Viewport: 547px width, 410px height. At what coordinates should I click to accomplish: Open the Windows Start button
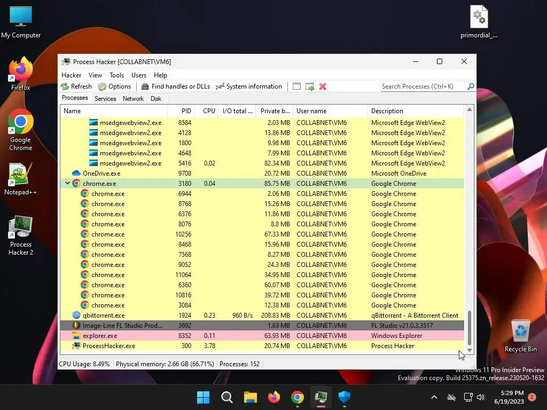tap(203, 397)
